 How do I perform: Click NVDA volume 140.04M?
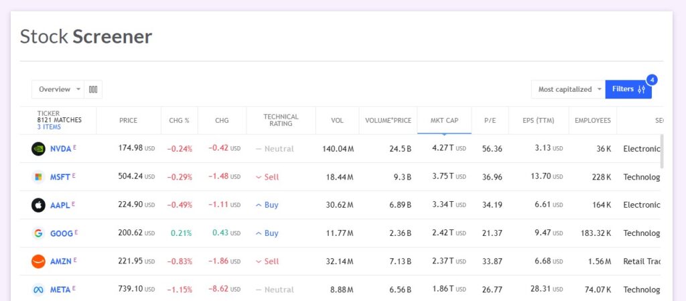[x=338, y=149]
